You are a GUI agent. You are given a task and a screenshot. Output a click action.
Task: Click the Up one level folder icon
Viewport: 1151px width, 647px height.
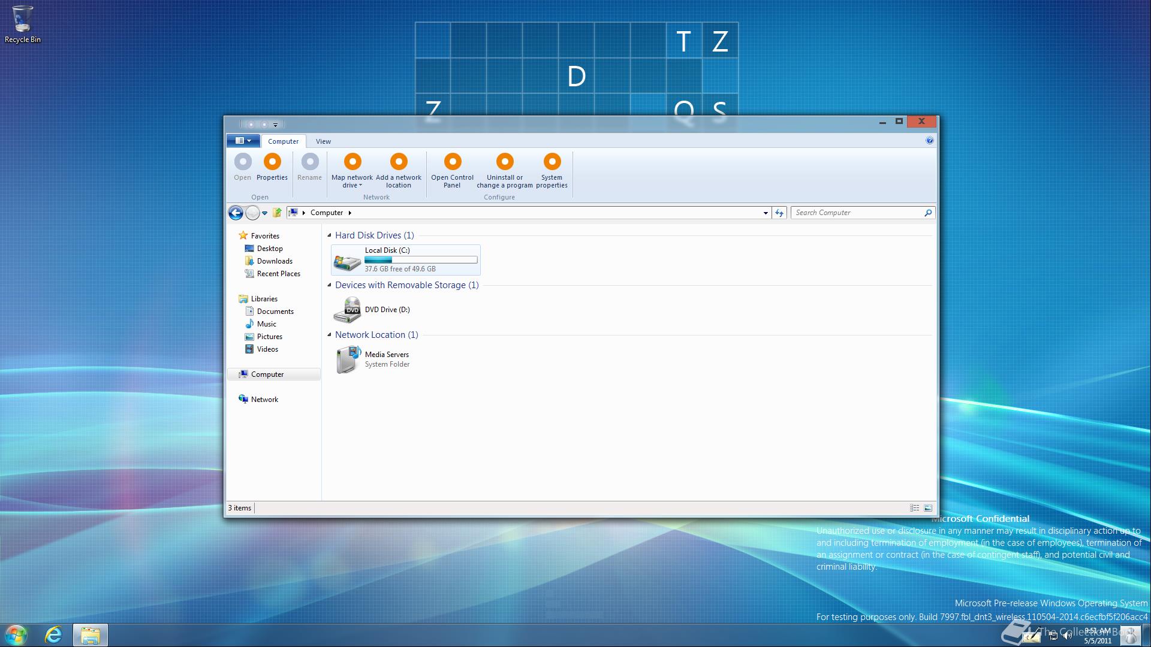pyautogui.click(x=277, y=213)
